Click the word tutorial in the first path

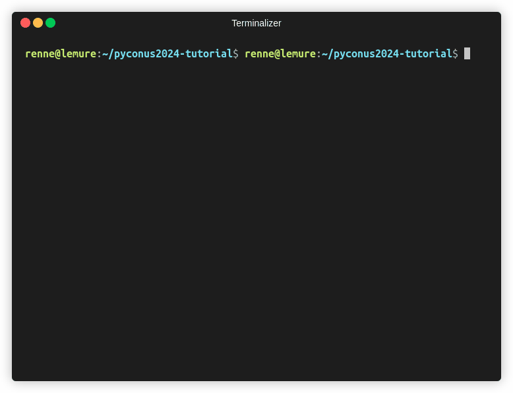point(209,53)
